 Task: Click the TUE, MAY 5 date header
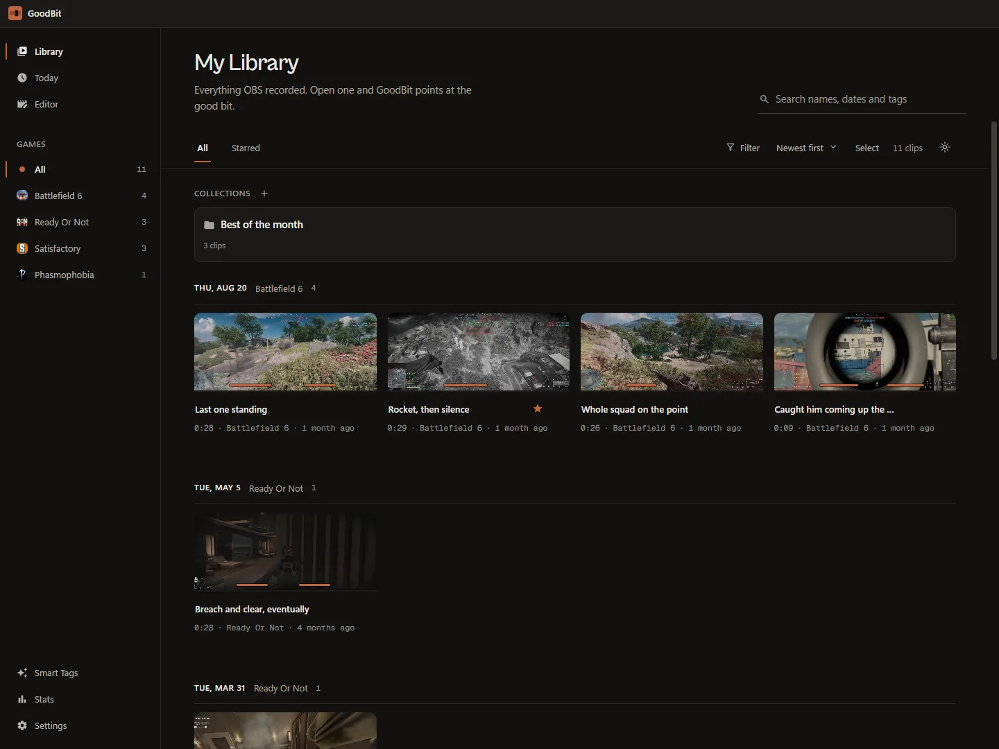(x=217, y=488)
